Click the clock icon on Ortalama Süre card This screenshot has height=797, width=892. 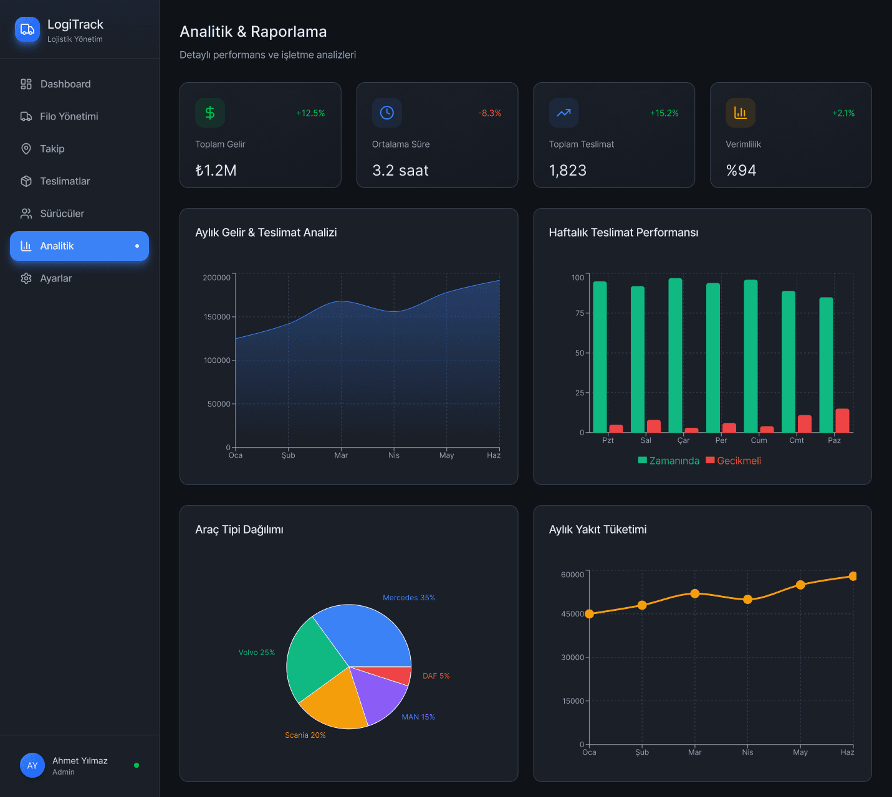[387, 113]
